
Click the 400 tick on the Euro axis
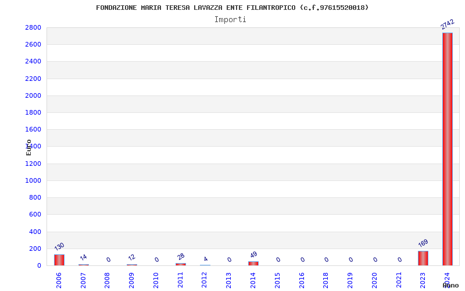pyautogui.click(x=35, y=232)
